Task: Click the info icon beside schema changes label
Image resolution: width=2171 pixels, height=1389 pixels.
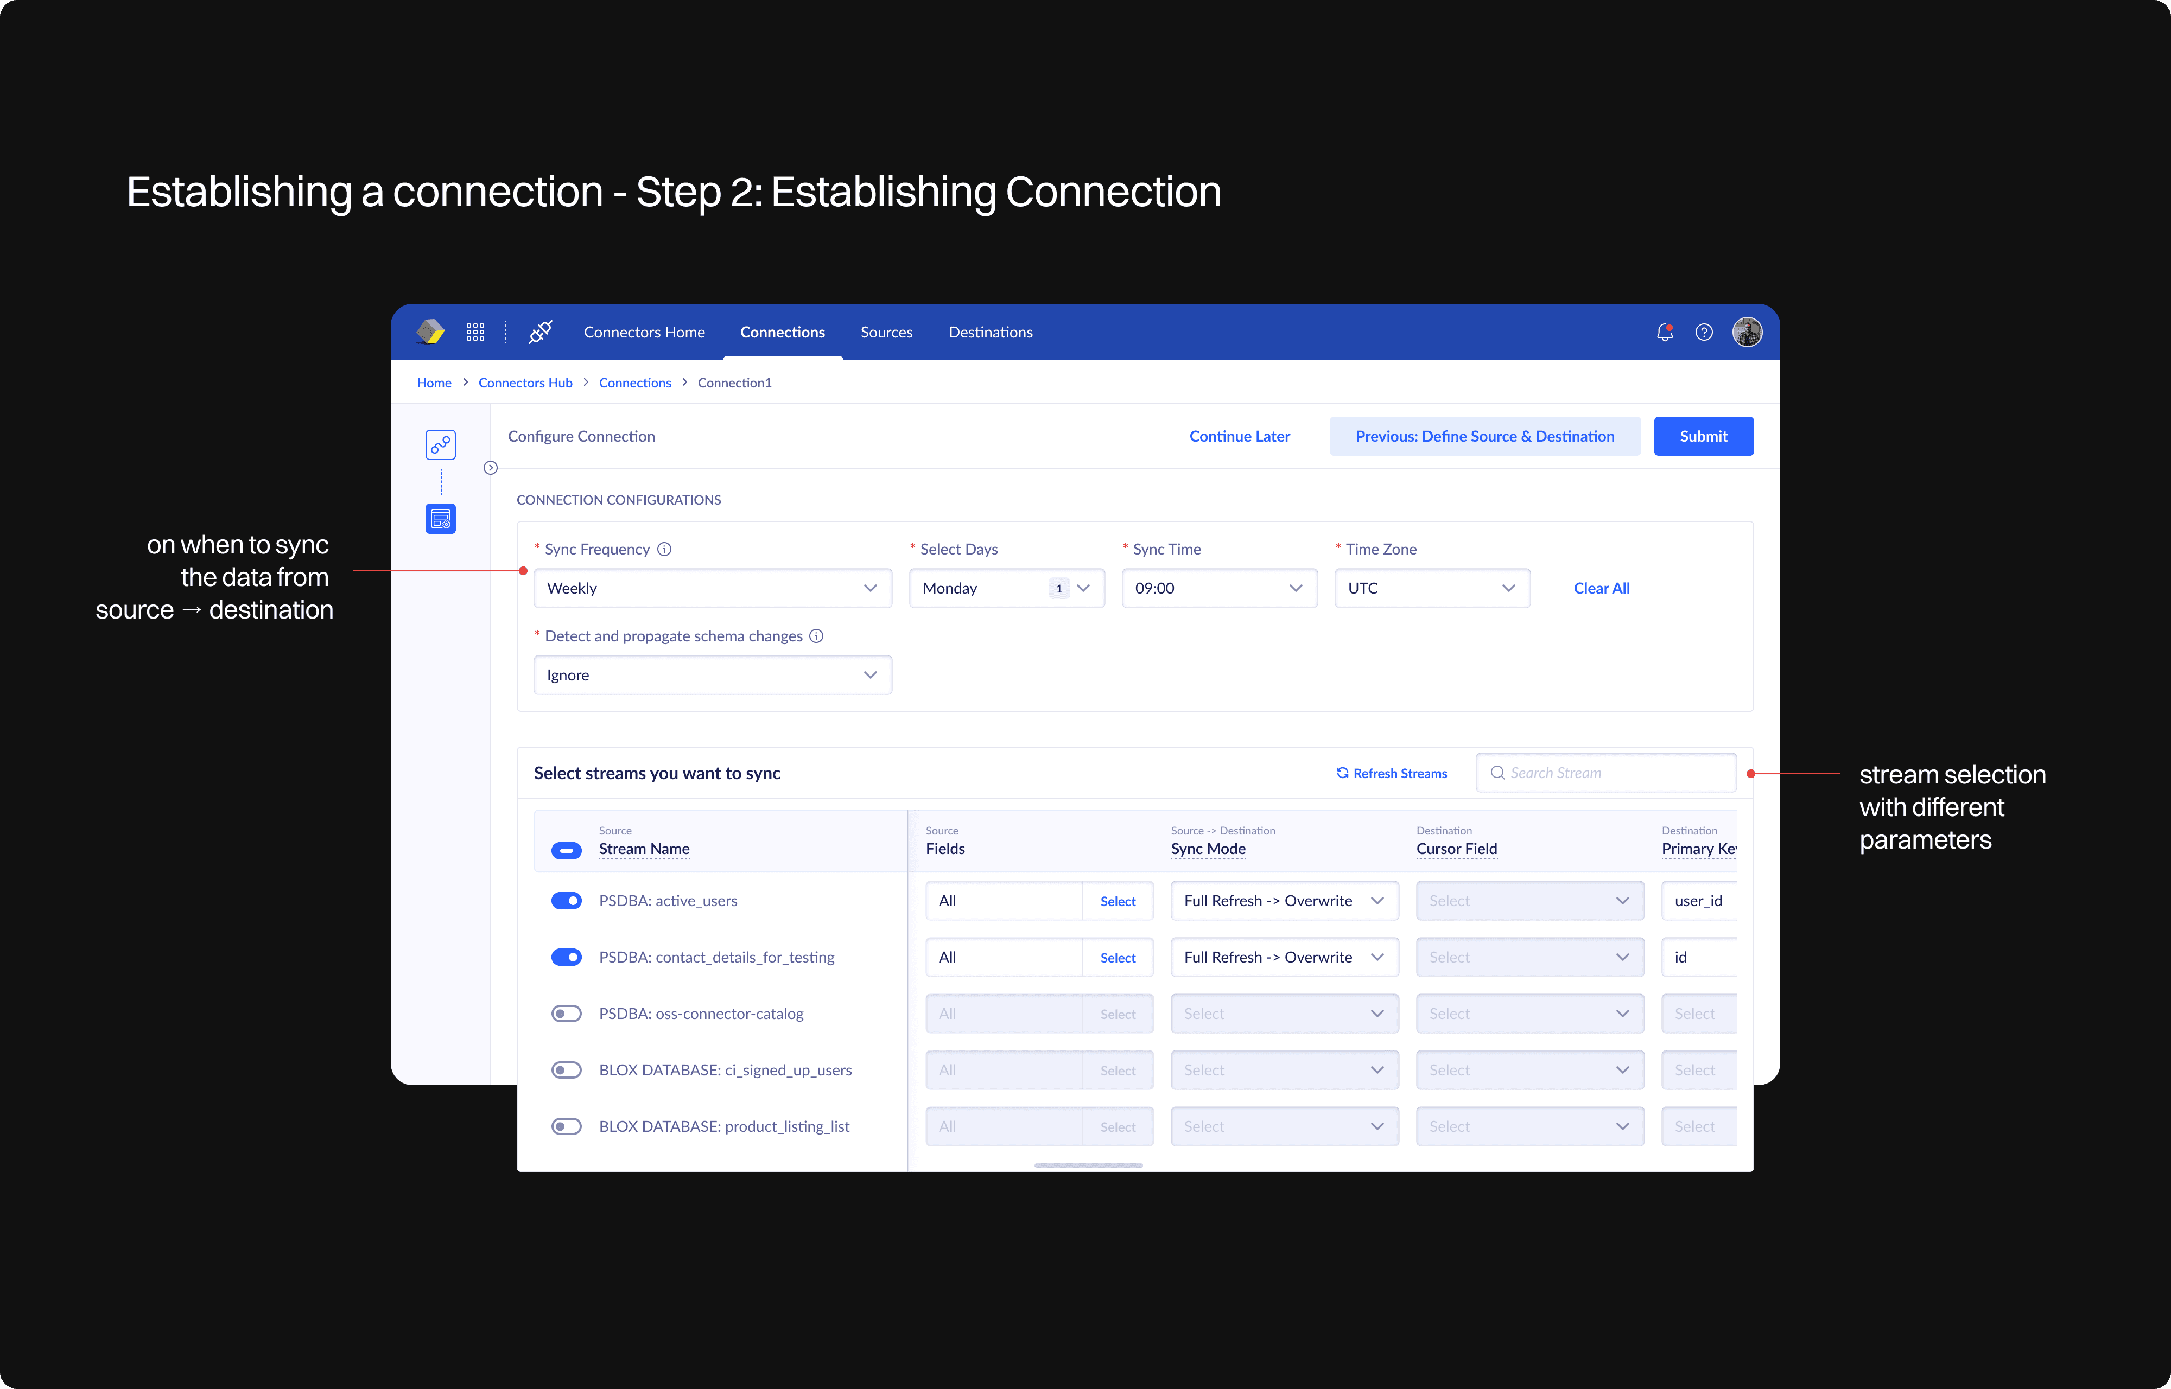Action: (816, 636)
